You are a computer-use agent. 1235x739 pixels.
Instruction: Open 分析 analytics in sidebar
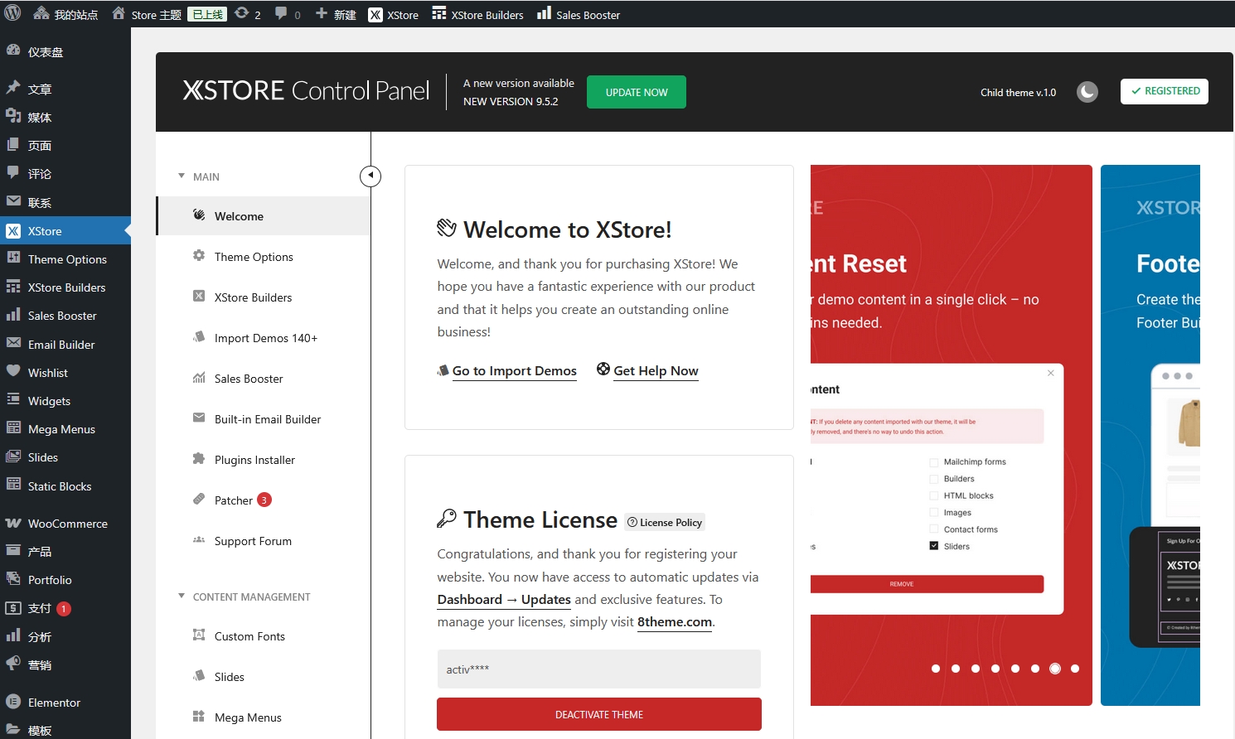65,637
